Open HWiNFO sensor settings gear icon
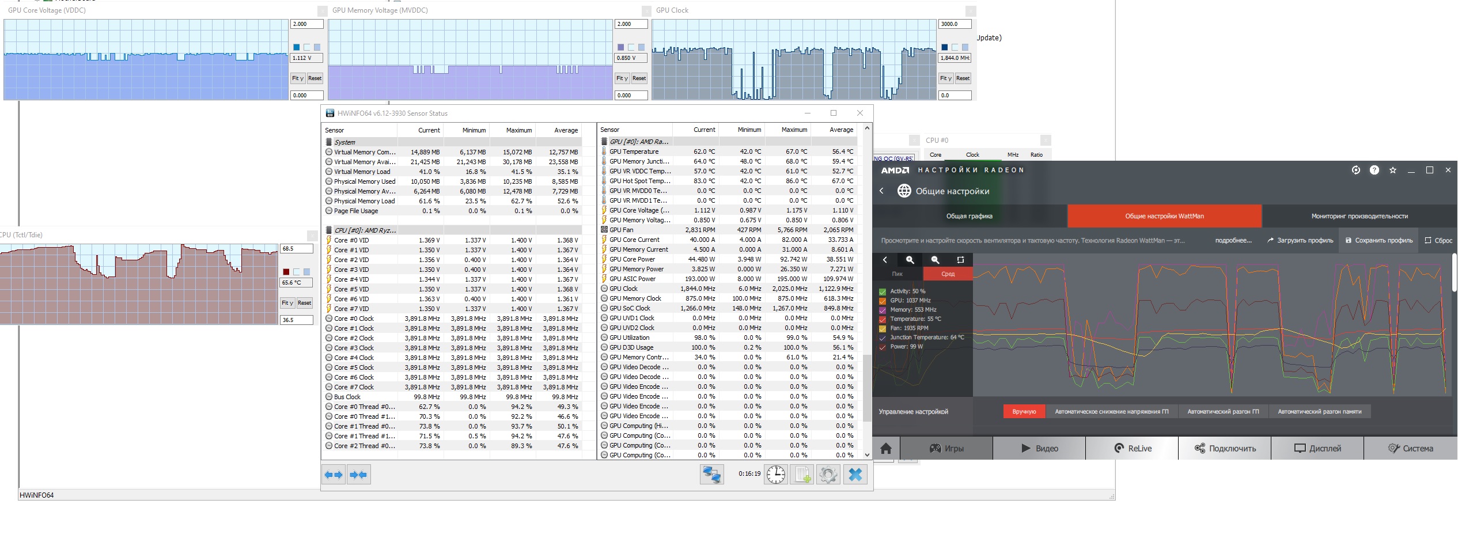This screenshot has width=1458, height=557. pyautogui.click(x=828, y=475)
